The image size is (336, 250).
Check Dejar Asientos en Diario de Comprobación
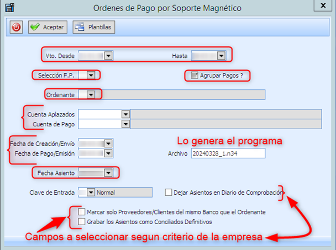pos(169,192)
